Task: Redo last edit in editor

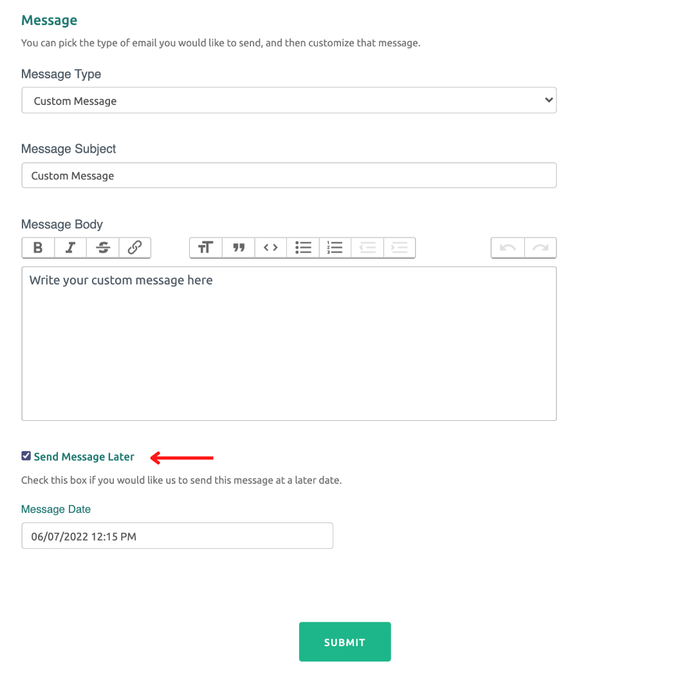Action: 541,247
